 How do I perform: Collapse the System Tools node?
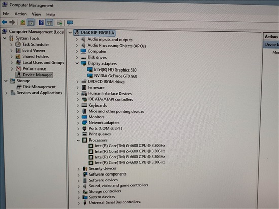coord(5,38)
